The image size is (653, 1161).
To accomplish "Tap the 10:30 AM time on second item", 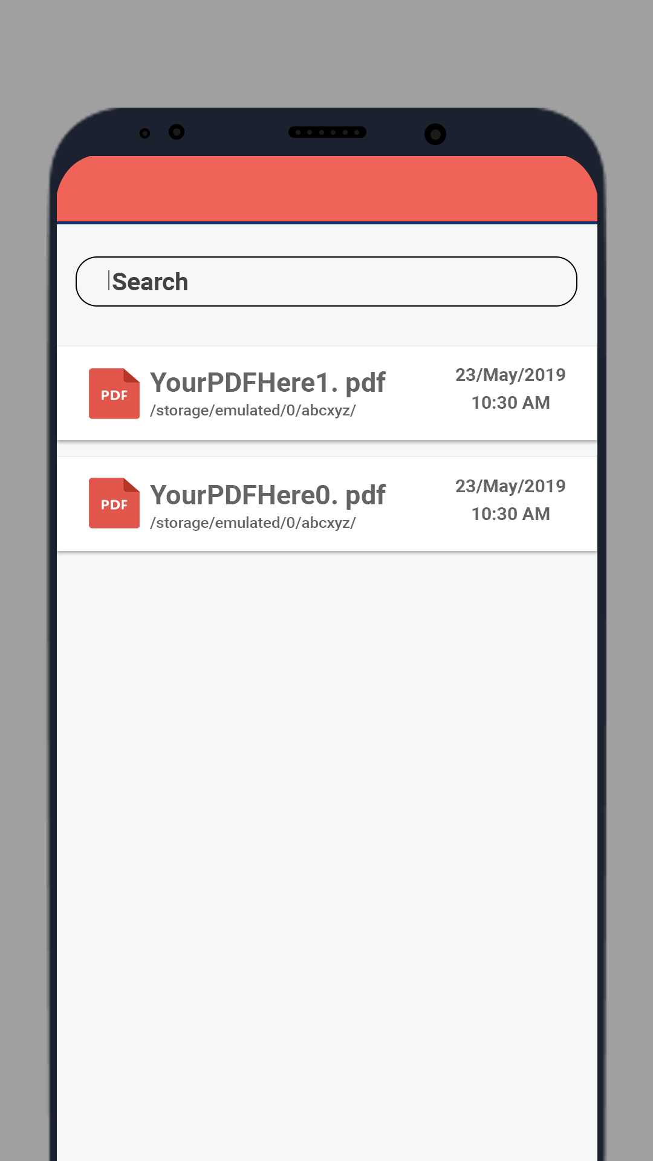I will [x=511, y=514].
